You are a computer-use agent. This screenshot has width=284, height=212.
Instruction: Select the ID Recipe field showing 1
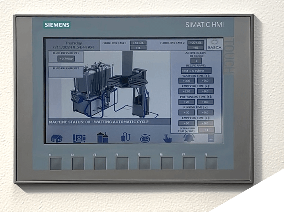coord(196,61)
